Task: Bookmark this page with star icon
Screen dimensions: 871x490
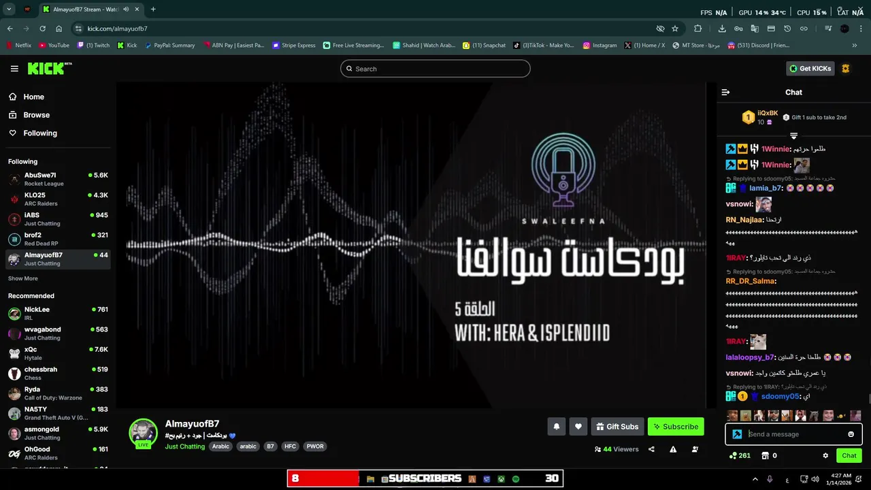Action: 675,29
